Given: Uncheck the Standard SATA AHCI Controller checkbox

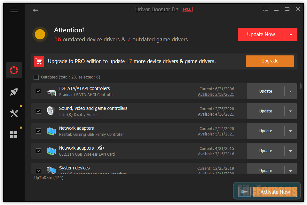Looking at the screenshot, I should point(38,91).
